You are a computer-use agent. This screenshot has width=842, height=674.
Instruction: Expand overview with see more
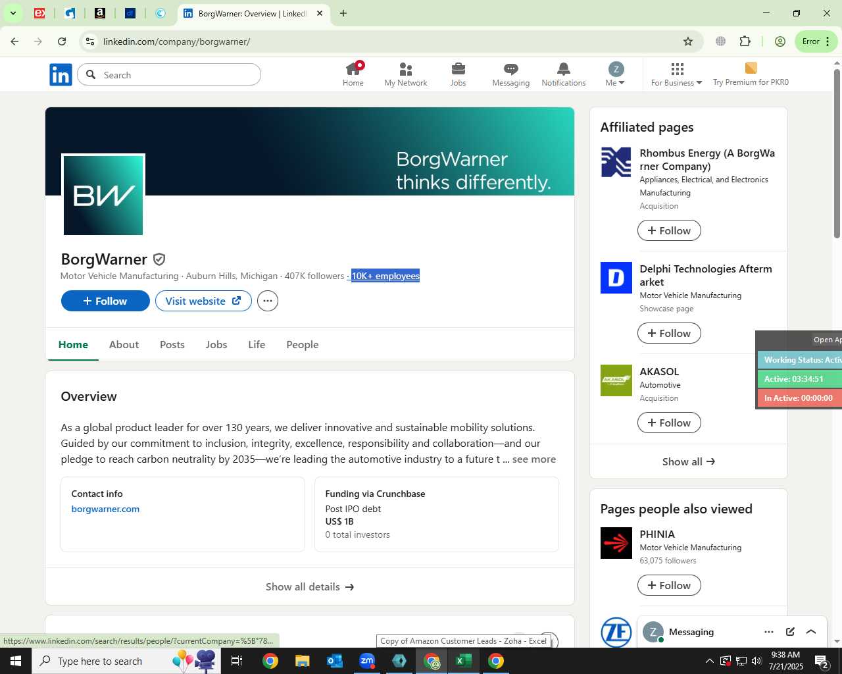tap(534, 459)
